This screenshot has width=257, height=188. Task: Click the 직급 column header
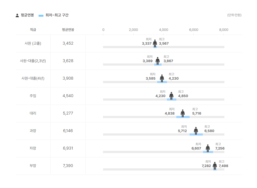(33, 30)
